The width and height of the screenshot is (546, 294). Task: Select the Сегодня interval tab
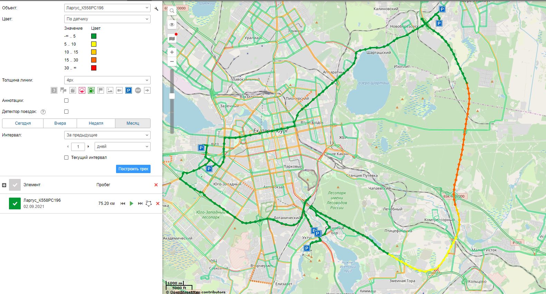(23, 123)
